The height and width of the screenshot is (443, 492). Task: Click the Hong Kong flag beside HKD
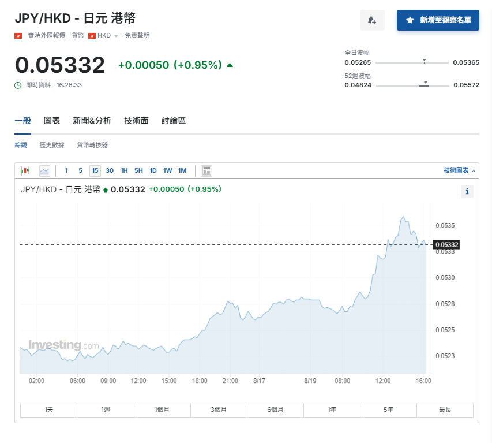[x=92, y=35]
